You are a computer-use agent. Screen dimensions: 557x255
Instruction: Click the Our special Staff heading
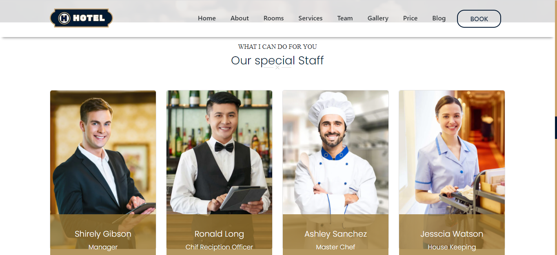point(277,60)
